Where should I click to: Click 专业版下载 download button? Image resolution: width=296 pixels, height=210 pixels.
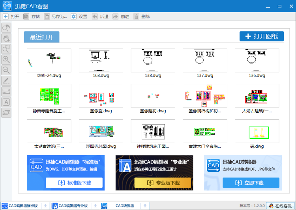click(163, 183)
